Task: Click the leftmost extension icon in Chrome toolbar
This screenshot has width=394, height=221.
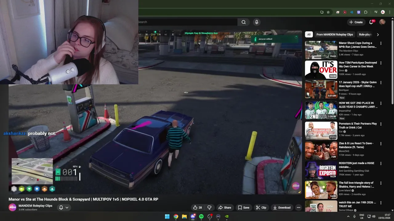Action: [338, 12]
